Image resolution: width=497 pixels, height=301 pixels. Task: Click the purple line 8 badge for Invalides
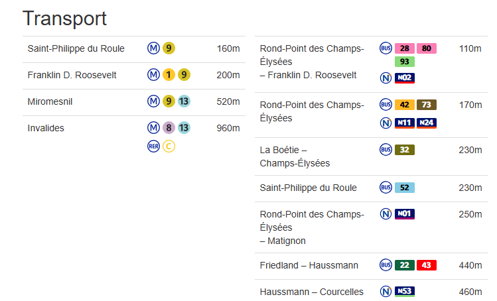169,128
